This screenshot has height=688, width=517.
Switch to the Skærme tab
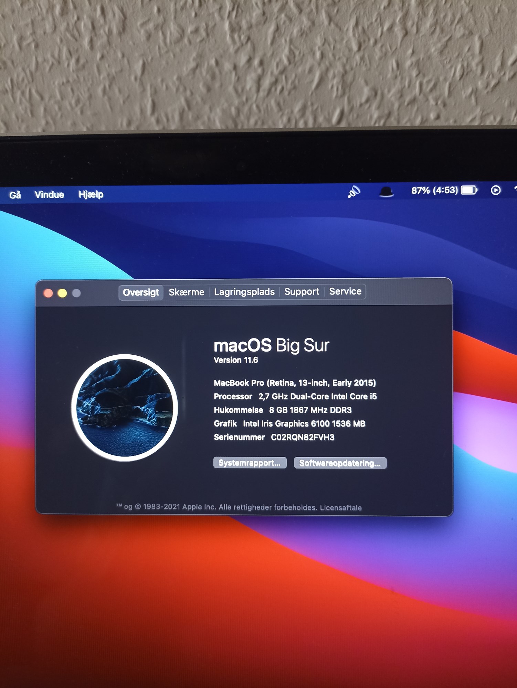tap(187, 292)
